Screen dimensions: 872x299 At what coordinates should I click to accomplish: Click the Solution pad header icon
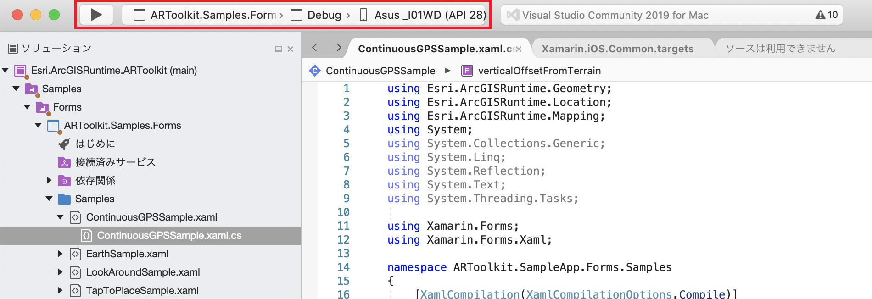click(13, 48)
